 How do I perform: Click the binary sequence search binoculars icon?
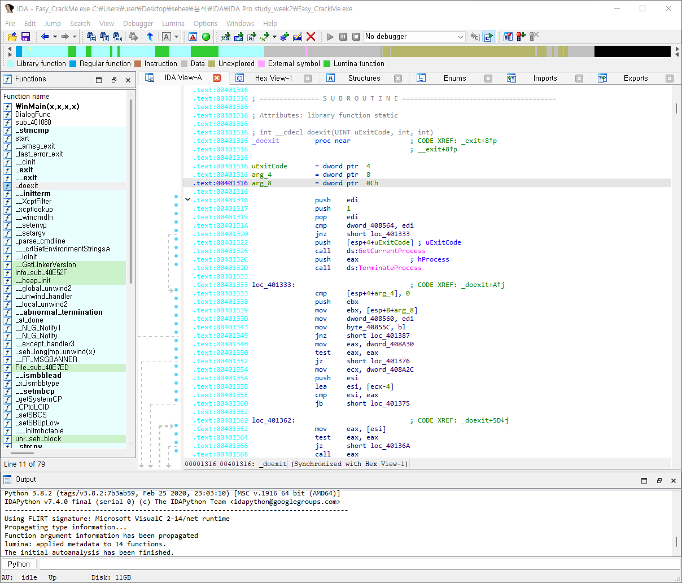pos(117,37)
